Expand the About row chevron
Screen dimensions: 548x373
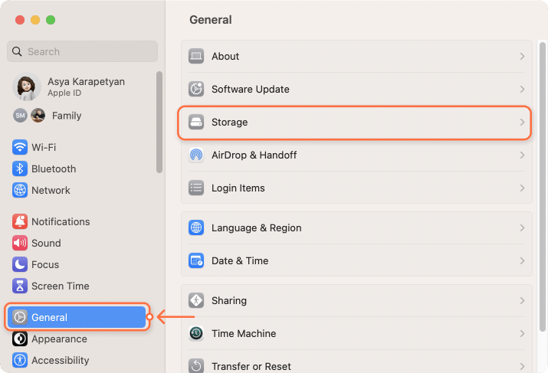click(x=522, y=56)
